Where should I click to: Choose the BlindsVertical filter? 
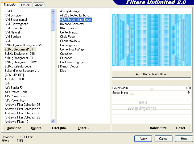69,28
